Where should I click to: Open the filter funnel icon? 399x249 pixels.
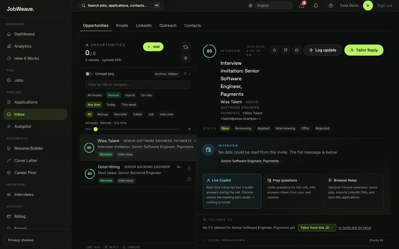(185, 74)
